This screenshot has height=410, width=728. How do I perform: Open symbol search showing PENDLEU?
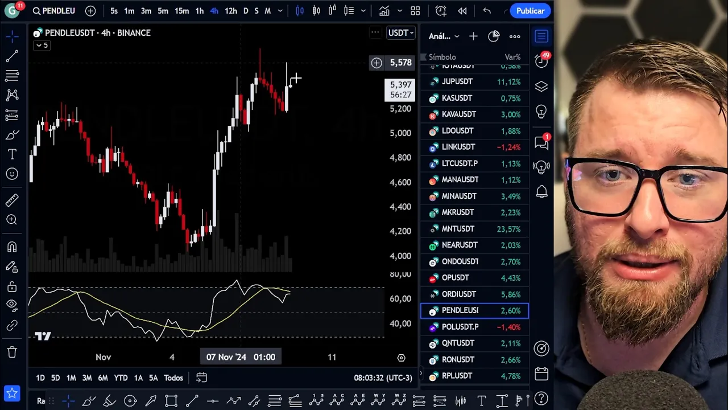(x=53, y=11)
